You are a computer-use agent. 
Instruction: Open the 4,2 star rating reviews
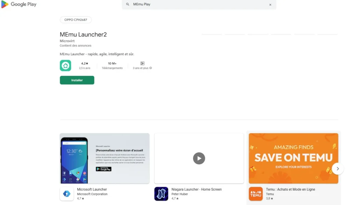(x=85, y=65)
